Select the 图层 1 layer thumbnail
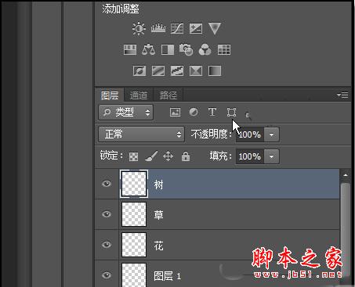 tap(134, 274)
